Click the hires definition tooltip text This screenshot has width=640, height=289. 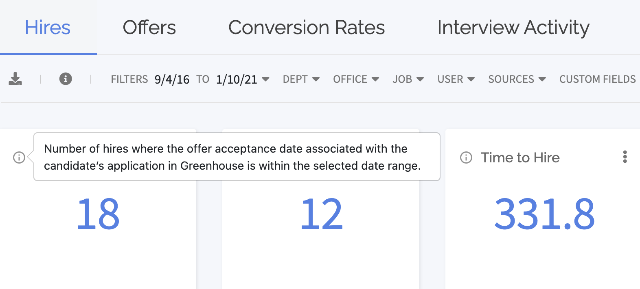232,157
